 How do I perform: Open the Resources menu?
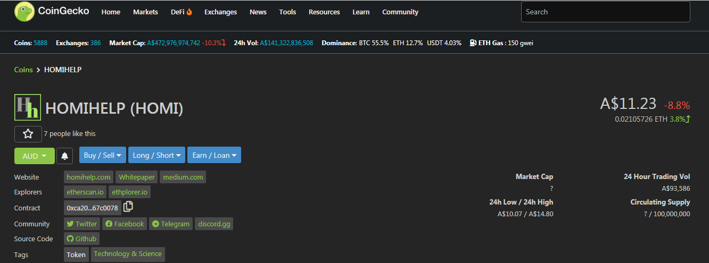pyautogui.click(x=324, y=12)
